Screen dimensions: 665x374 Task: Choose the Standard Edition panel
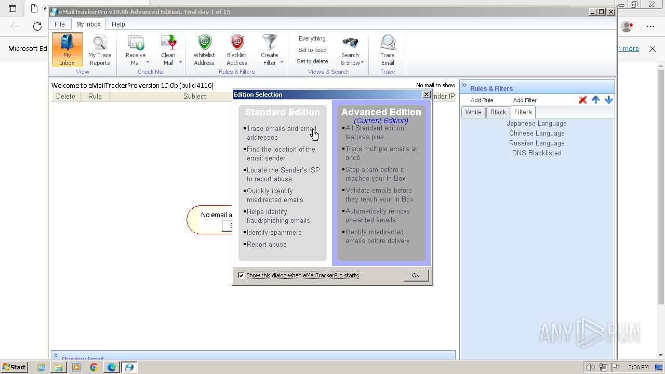click(283, 183)
